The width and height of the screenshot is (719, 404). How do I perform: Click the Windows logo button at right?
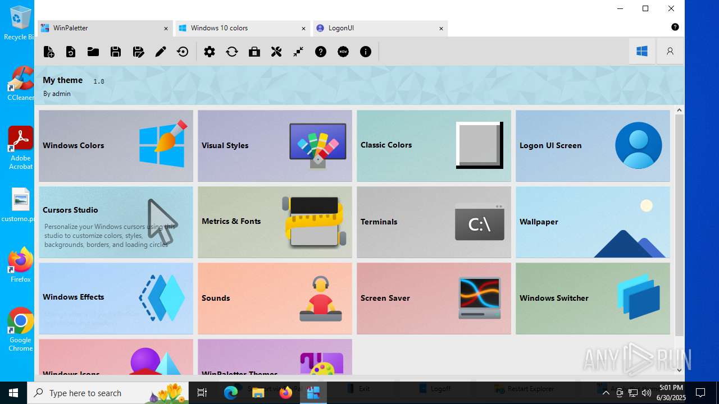642,51
